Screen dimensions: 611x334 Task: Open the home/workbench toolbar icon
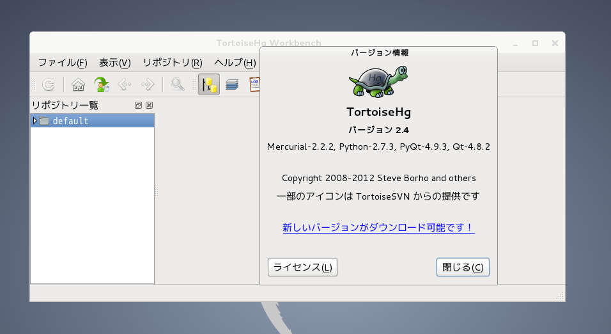coord(78,84)
